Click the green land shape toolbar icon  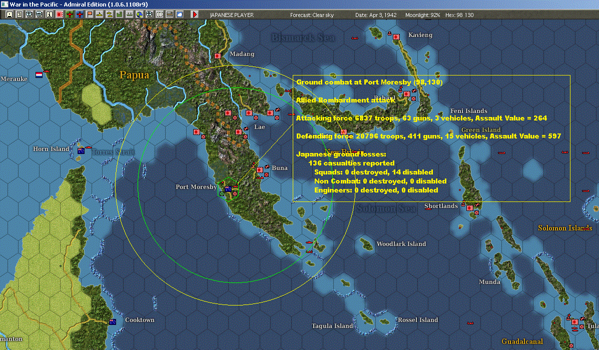pyautogui.click(x=119, y=14)
